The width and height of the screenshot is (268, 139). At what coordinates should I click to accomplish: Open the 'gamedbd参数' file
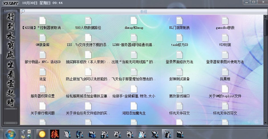225,21
